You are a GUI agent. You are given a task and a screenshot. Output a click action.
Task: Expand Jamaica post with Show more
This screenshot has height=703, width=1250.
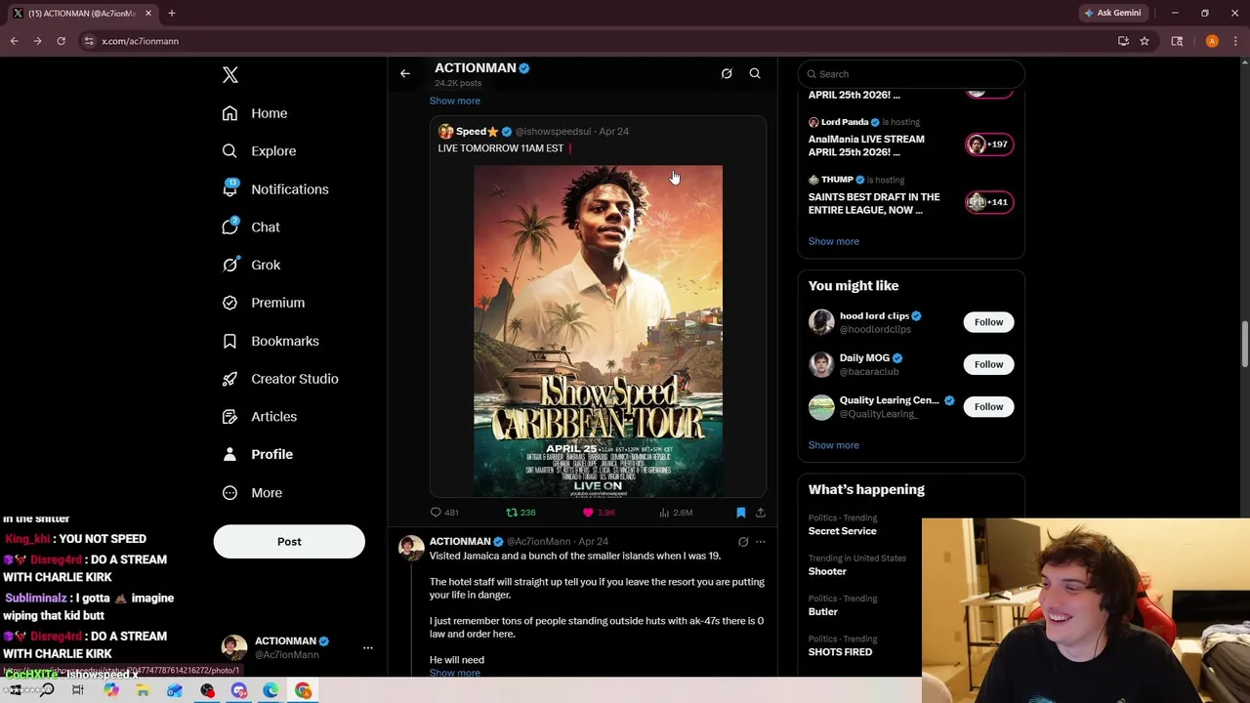[x=454, y=673]
